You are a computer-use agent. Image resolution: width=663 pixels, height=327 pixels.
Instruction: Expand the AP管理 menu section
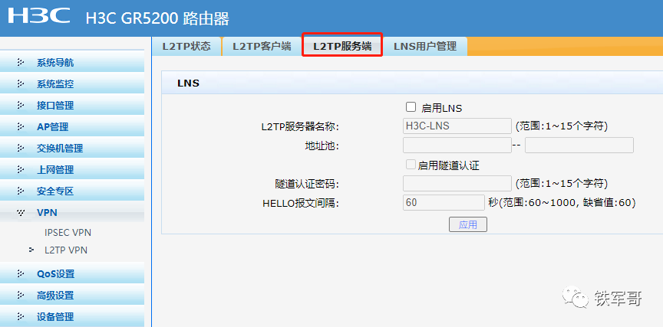(x=72, y=126)
